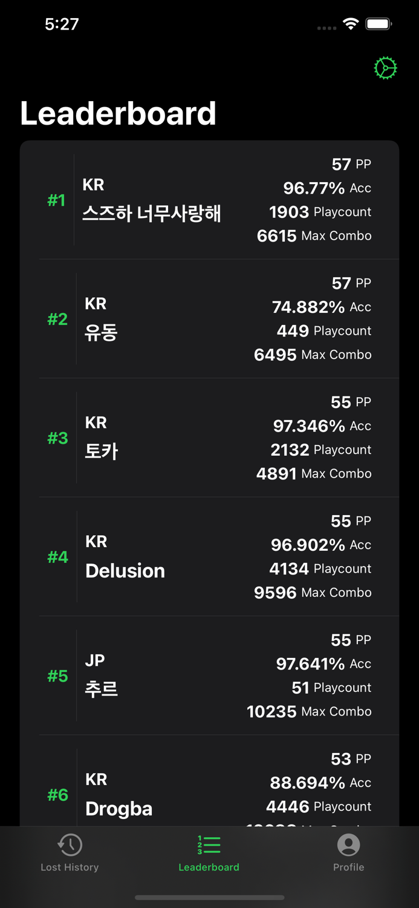Open Drogba's leaderboard row
This screenshot has height=908, width=419.
(119, 808)
